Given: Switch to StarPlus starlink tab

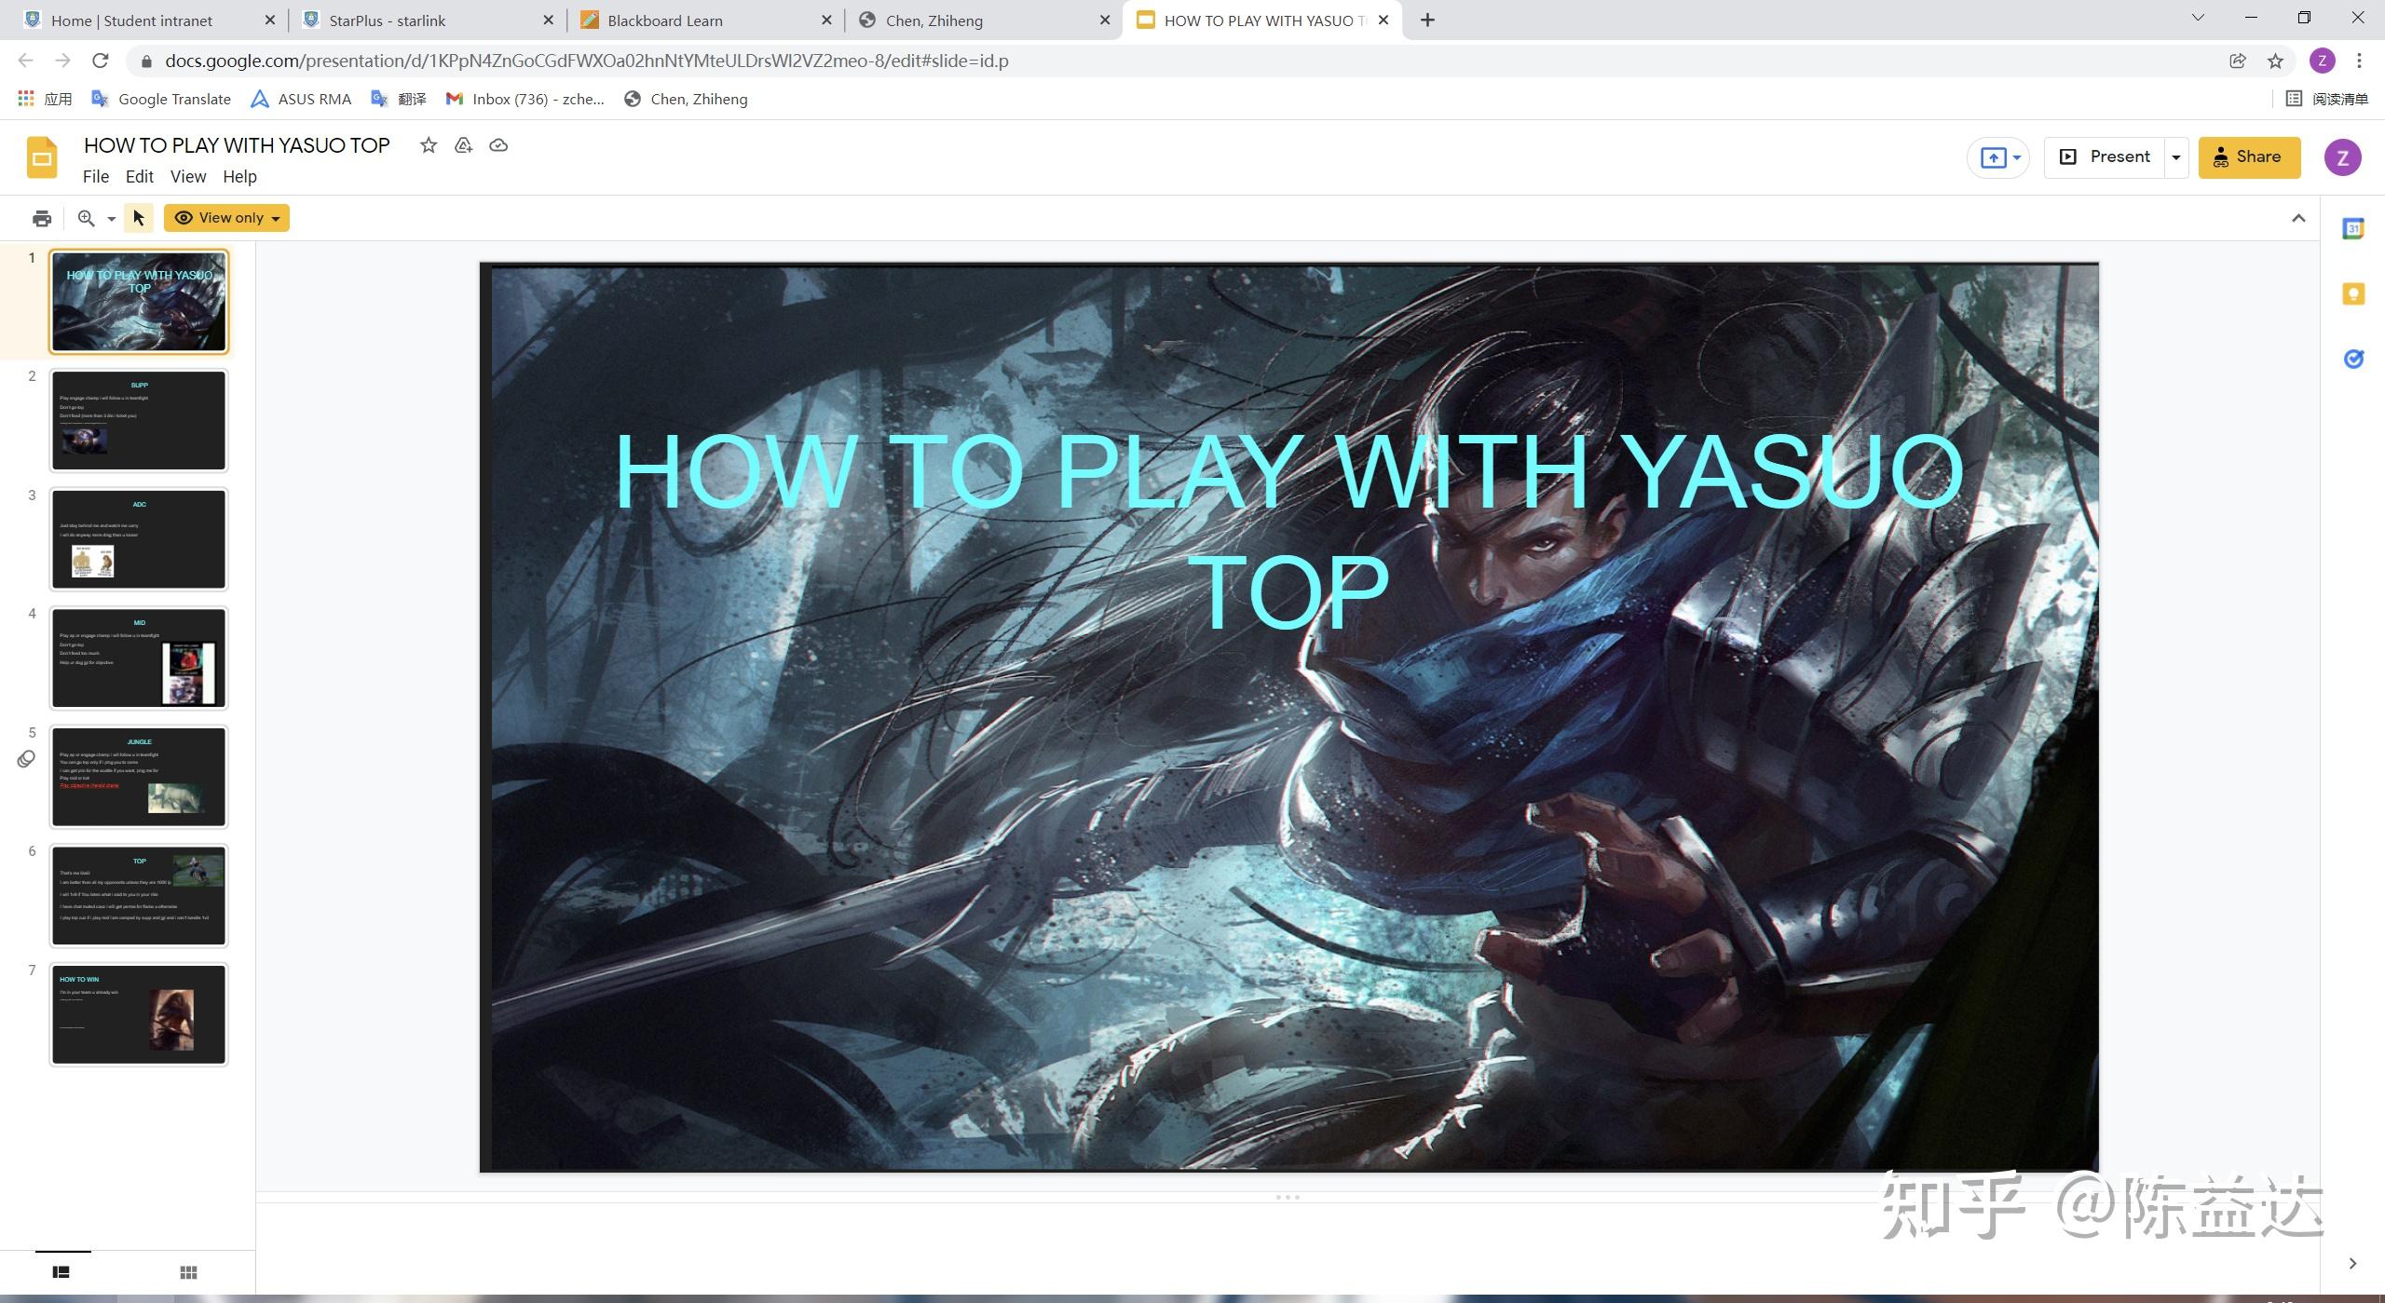Looking at the screenshot, I should pyautogui.click(x=429, y=20).
